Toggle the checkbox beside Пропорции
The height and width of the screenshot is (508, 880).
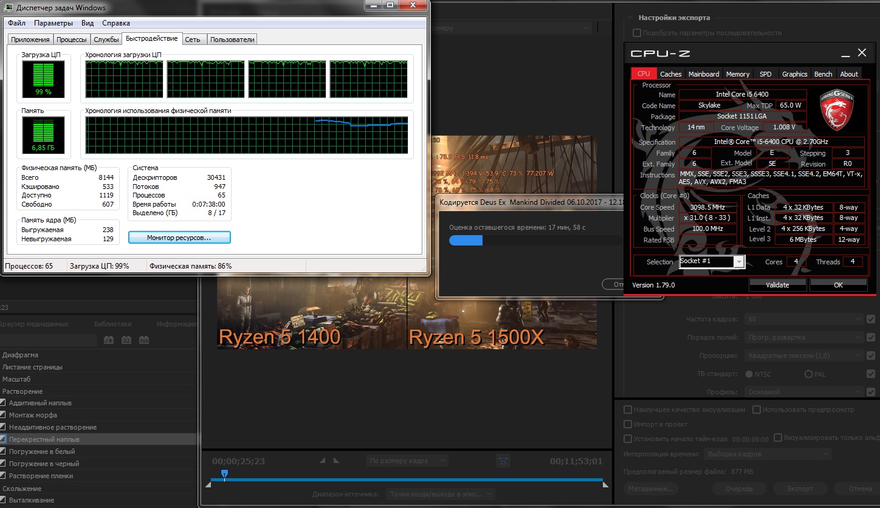click(x=871, y=355)
